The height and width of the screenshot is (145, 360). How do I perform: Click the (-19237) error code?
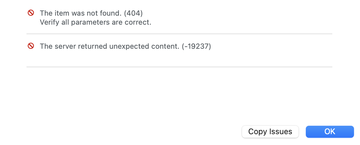196,46
